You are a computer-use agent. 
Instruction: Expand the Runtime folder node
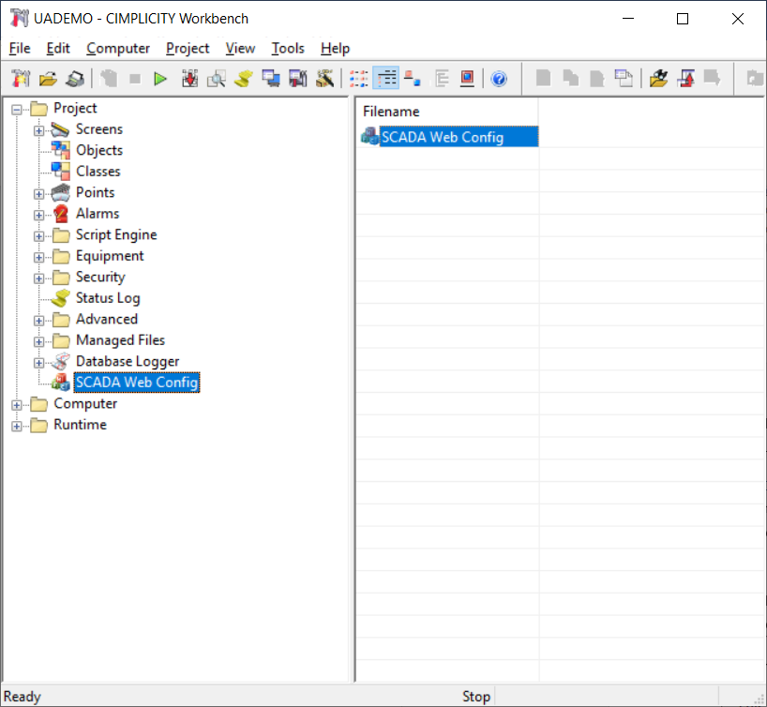pos(17,426)
